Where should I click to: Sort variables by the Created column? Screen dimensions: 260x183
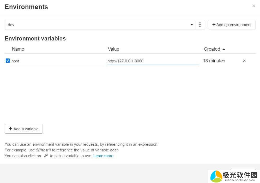coord(212,49)
